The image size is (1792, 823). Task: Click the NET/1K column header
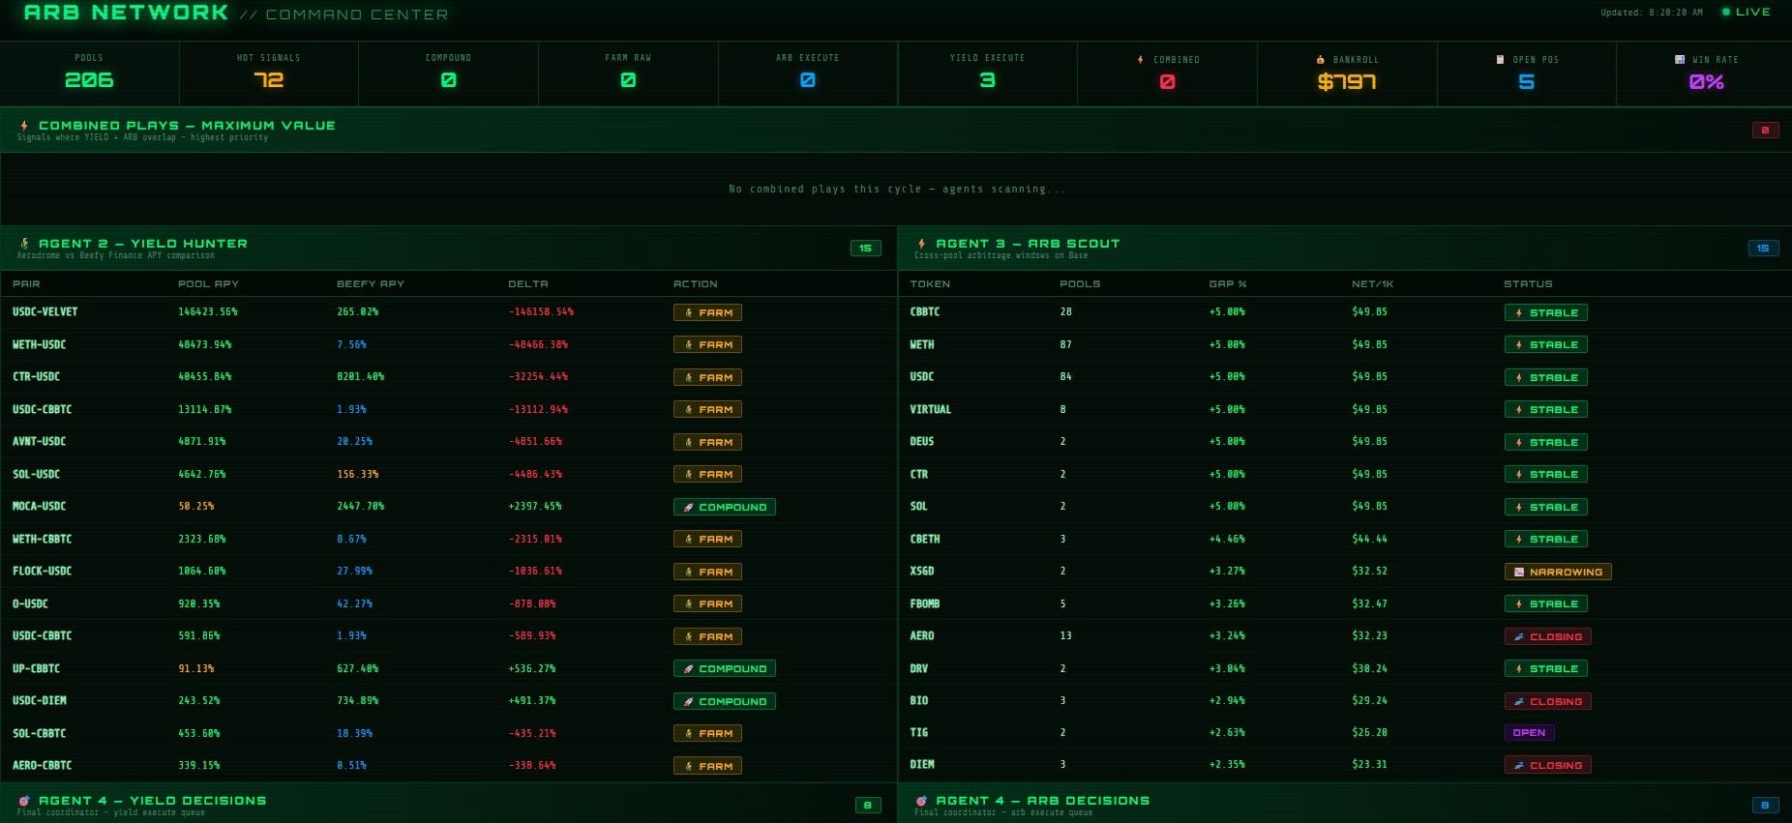[x=1373, y=284]
